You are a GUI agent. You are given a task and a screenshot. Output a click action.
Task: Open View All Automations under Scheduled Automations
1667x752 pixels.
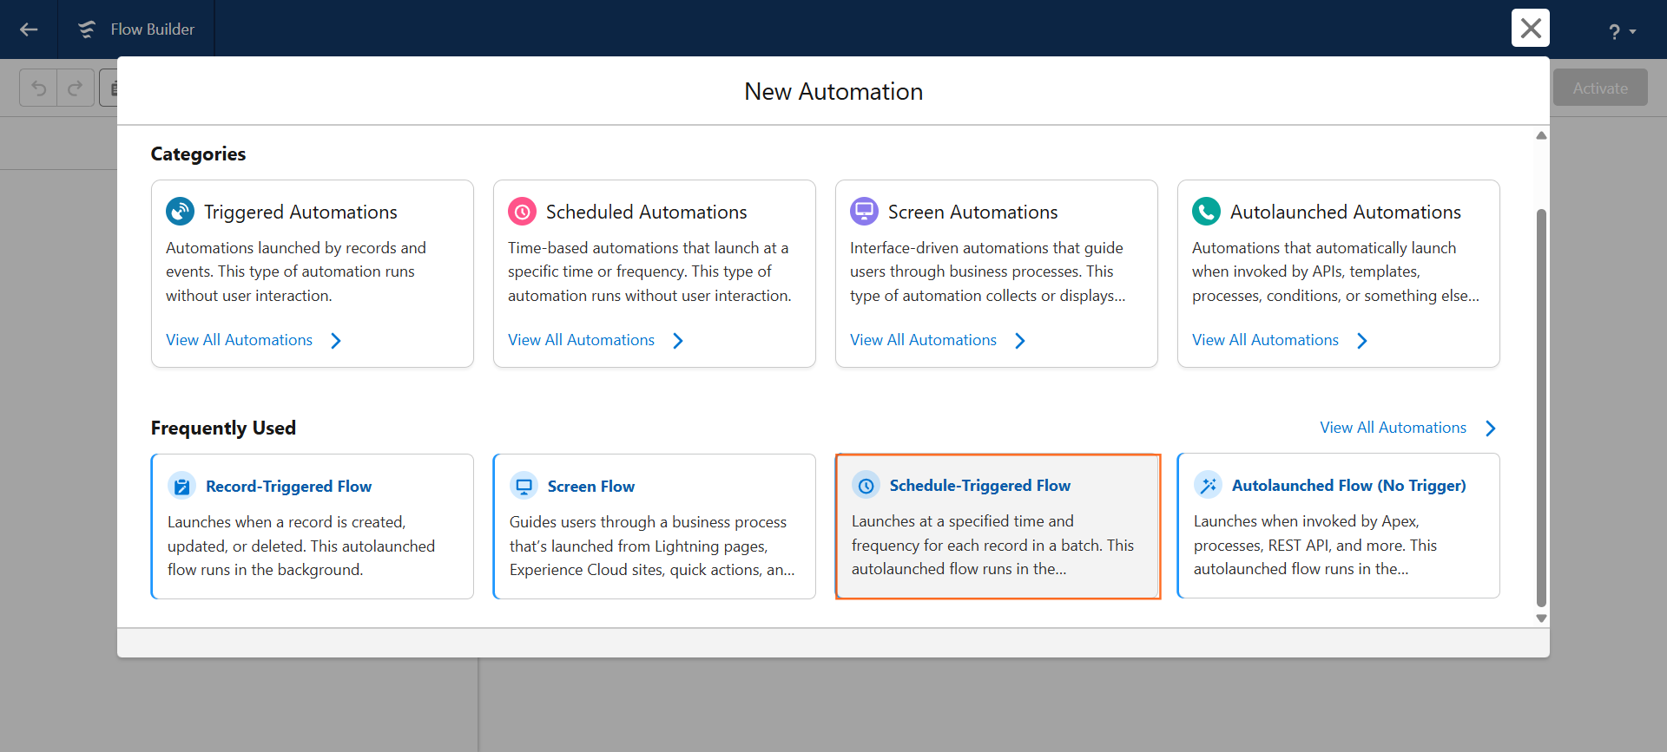click(581, 340)
